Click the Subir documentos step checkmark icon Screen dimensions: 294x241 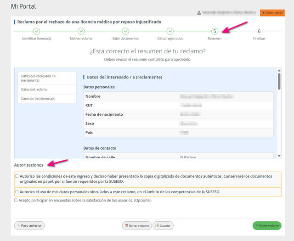[125, 31]
